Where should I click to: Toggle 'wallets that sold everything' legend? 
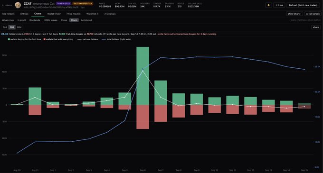(x=58, y=39)
